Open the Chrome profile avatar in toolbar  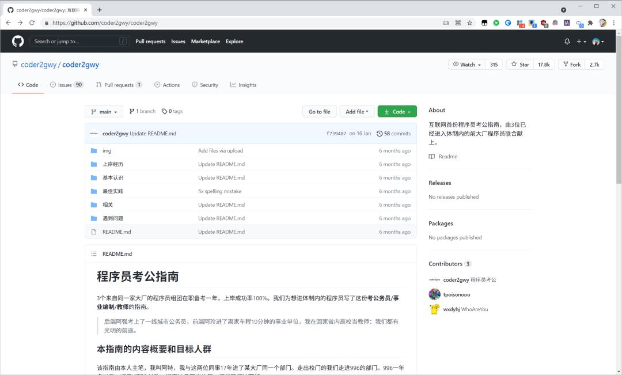[x=602, y=22]
